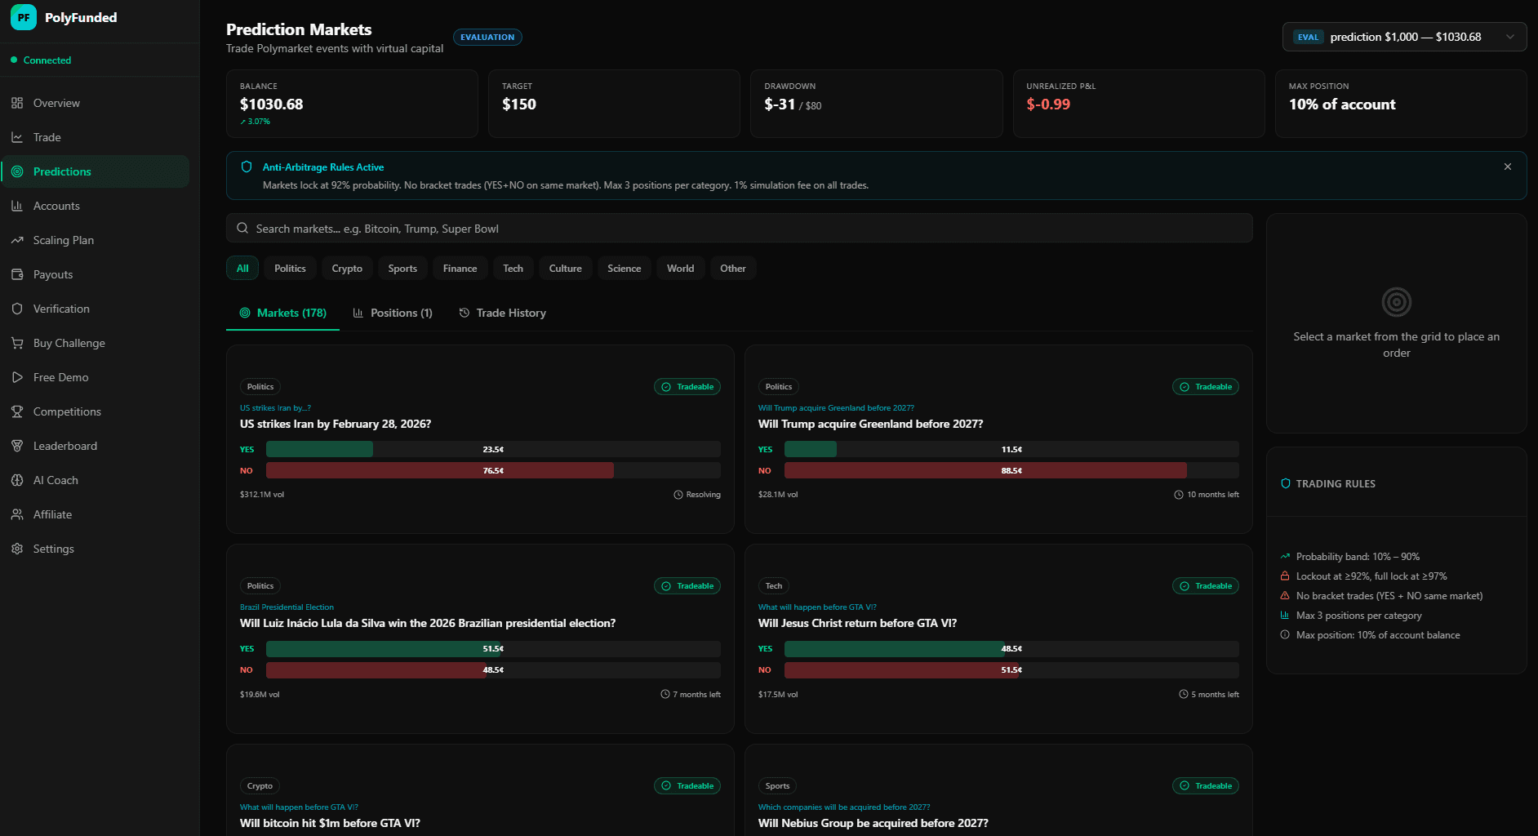Click the YES price bar on Lula election market
Image resolution: width=1538 pixels, height=836 pixels.
point(384,648)
